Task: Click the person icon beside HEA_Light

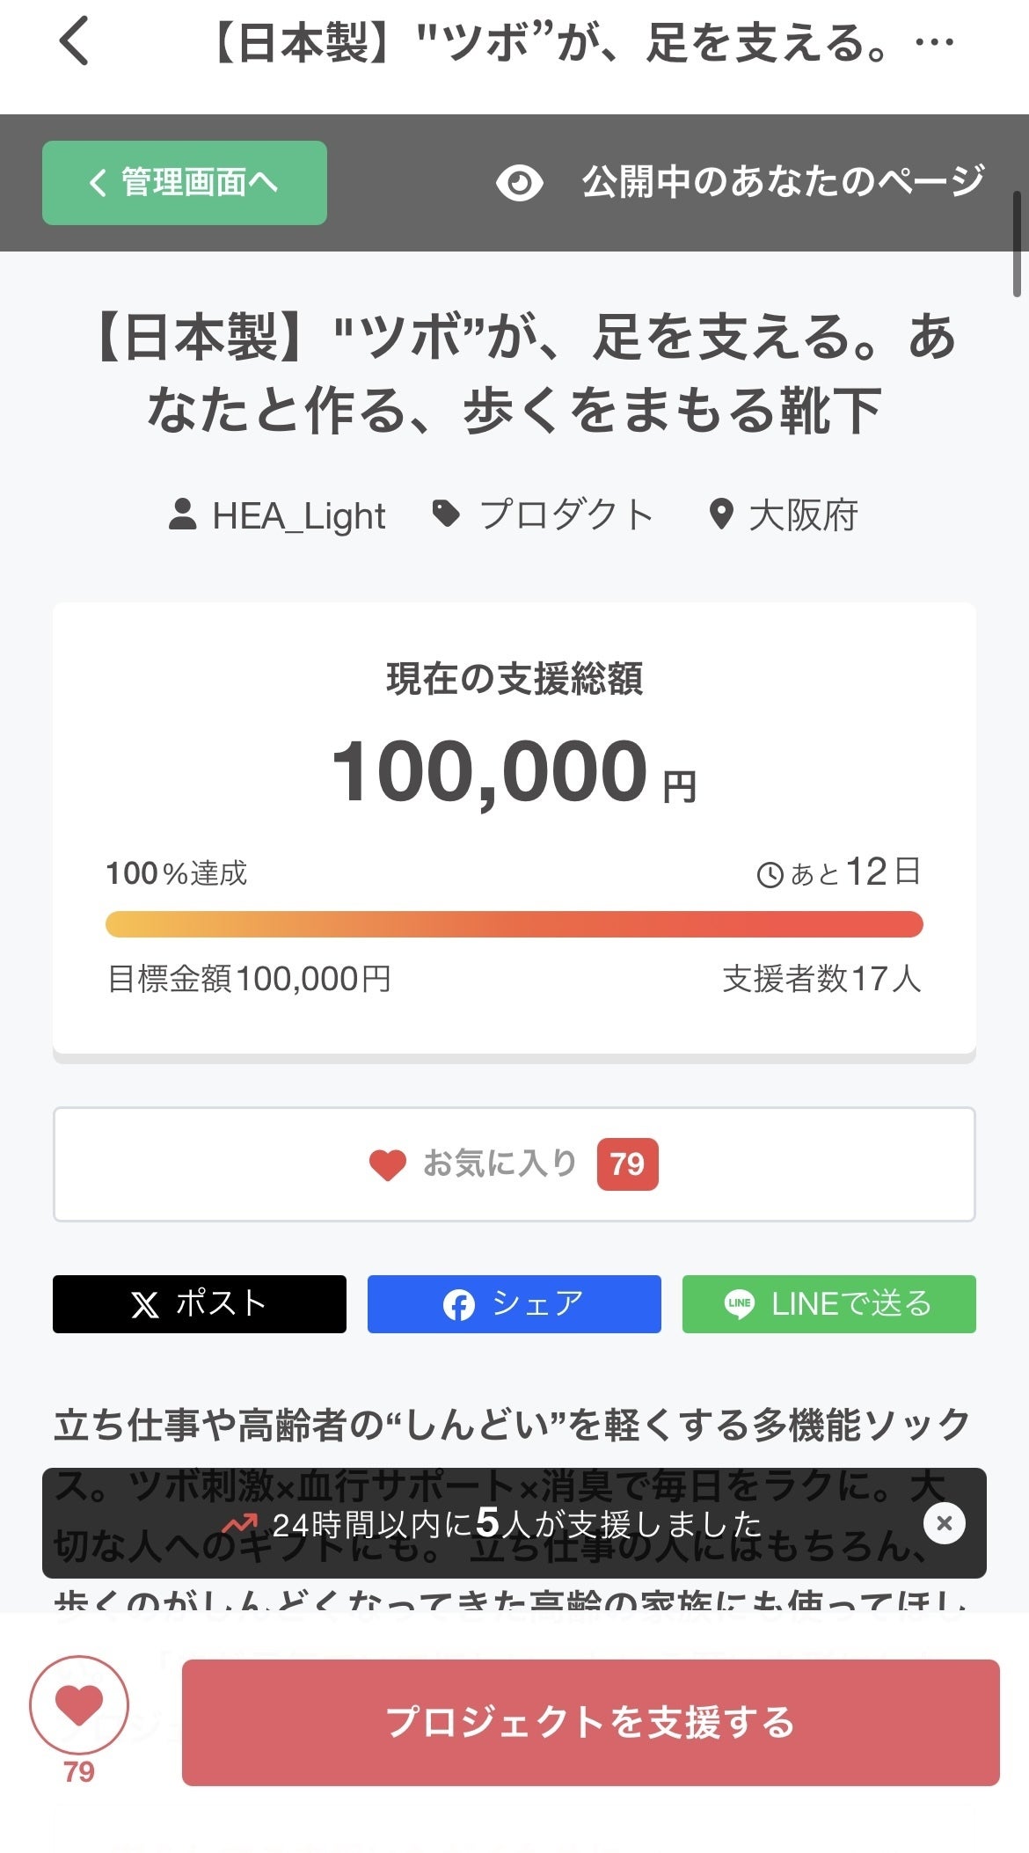Action: 182,514
